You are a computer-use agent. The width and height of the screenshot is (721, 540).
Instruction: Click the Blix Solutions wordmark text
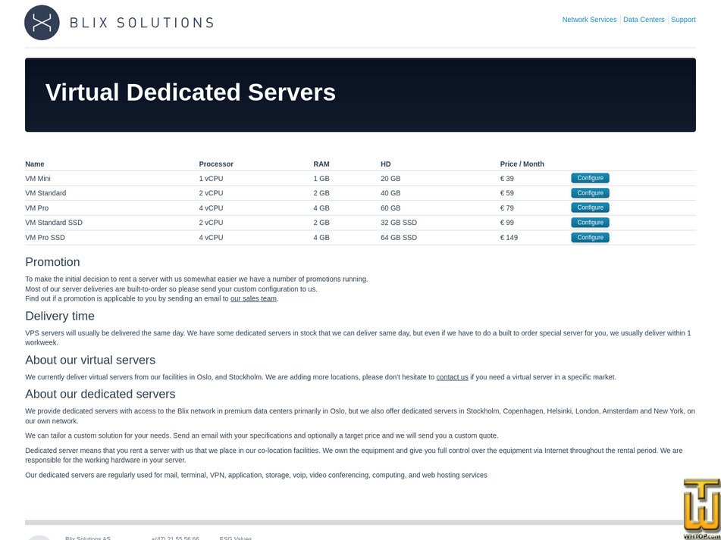point(142,23)
